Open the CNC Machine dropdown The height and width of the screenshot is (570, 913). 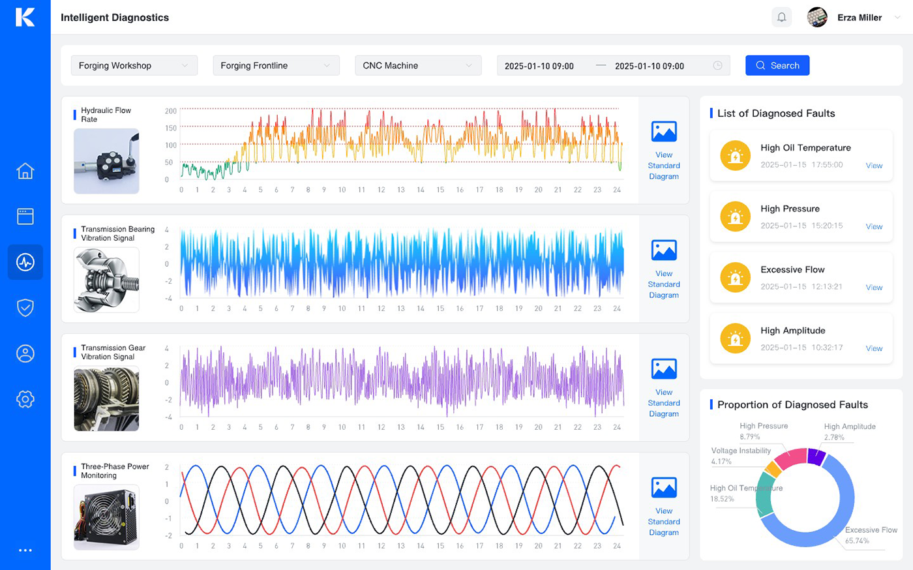[418, 65]
